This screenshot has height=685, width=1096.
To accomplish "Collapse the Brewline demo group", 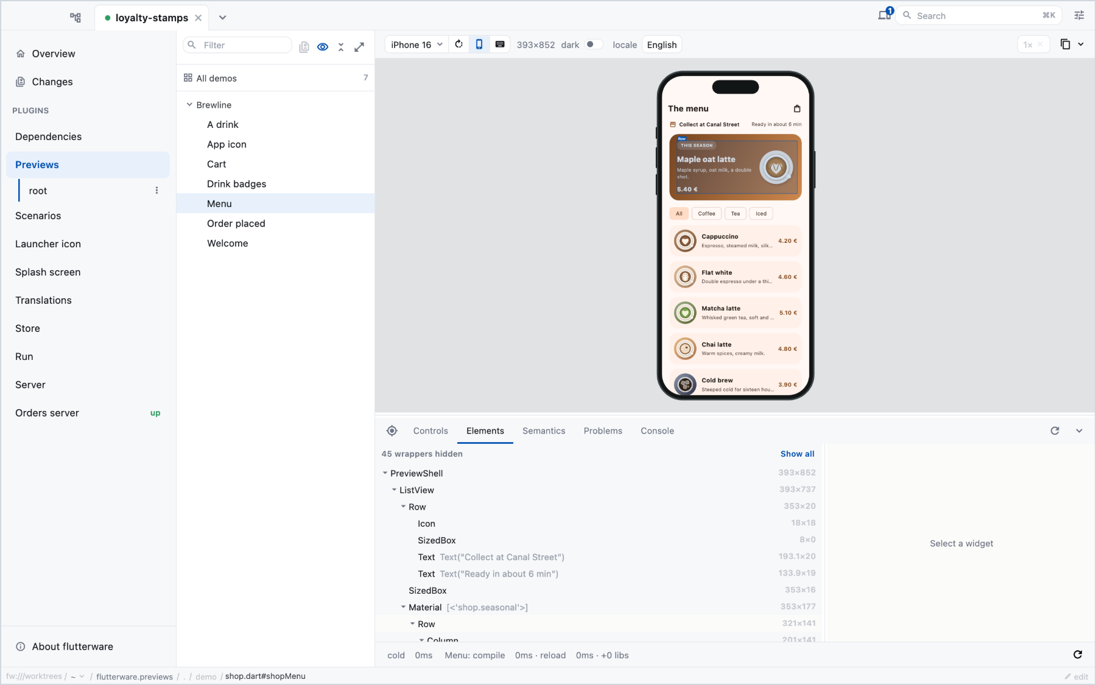I will click(189, 105).
